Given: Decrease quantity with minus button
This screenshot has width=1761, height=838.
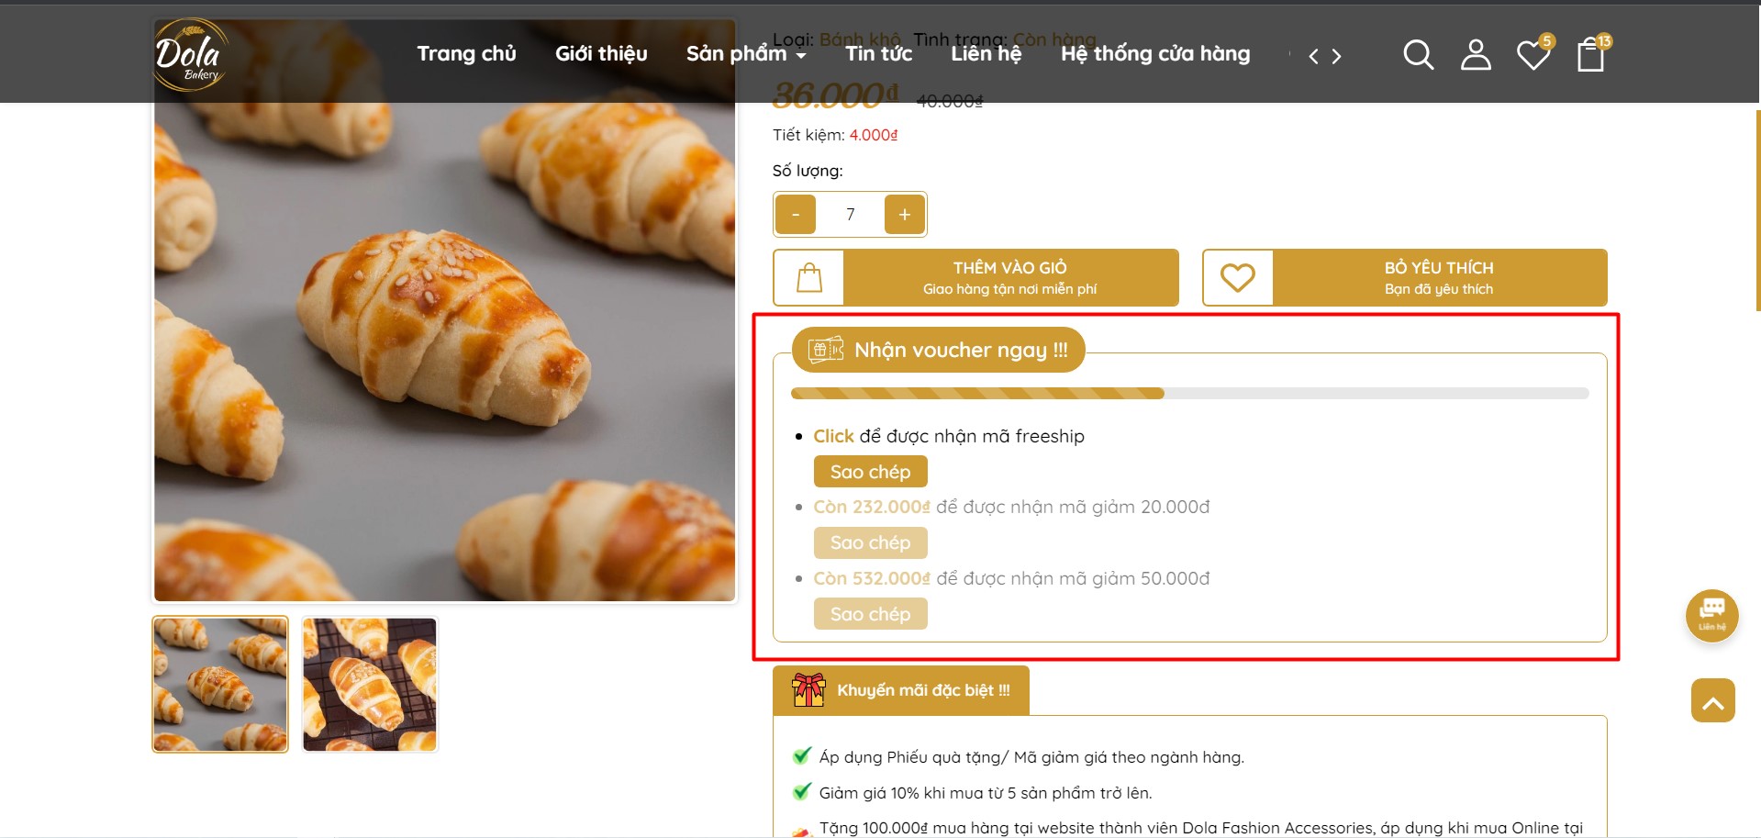Looking at the screenshot, I should click(x=796, y=215).
